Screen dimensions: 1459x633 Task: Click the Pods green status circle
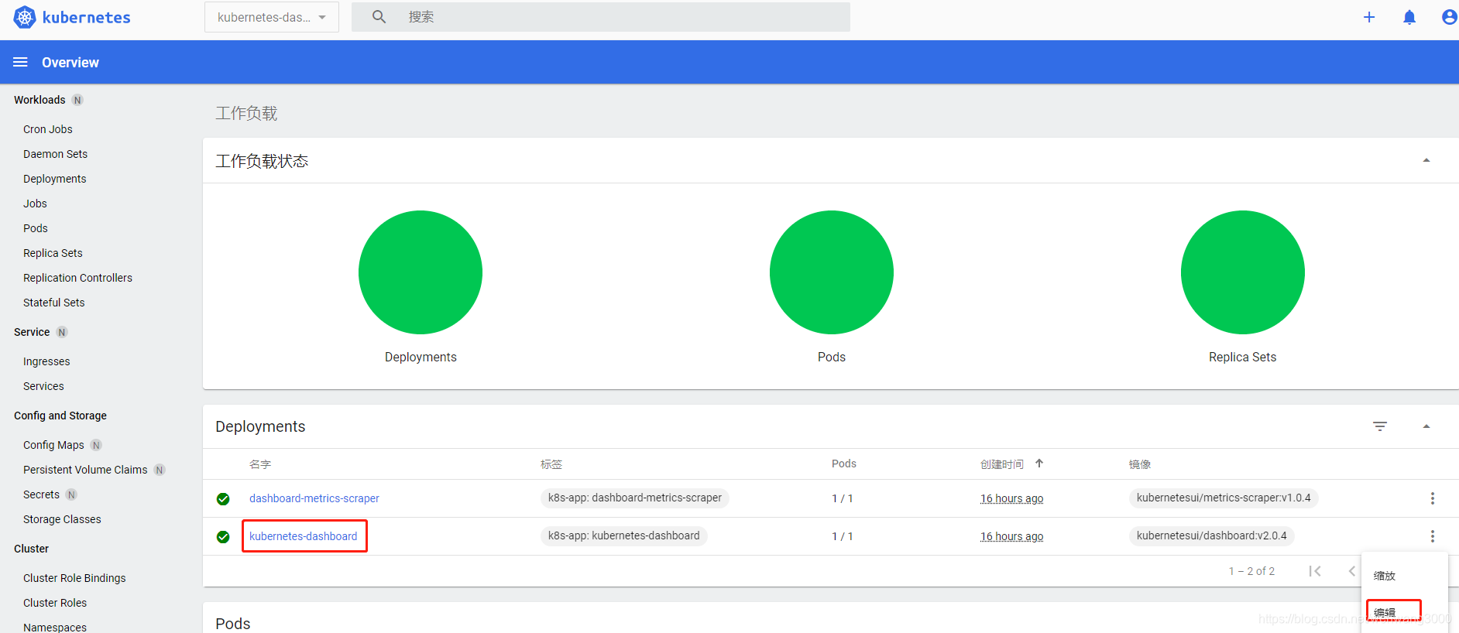tap(832, 272)
